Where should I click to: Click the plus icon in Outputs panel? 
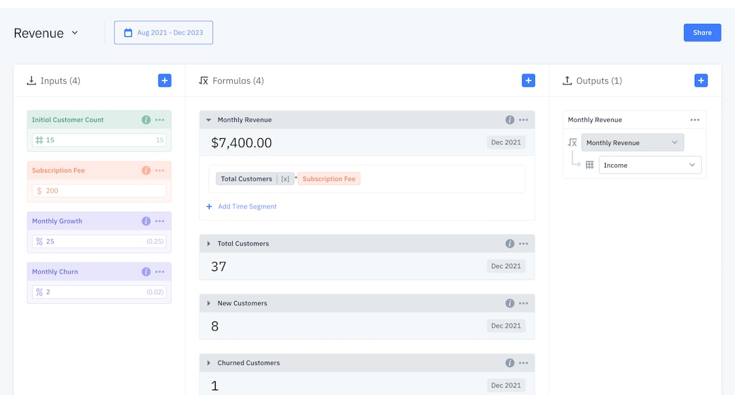pyautogui.click(x=701, y=80)
